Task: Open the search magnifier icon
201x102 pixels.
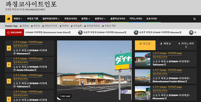Action: [194, 19]
